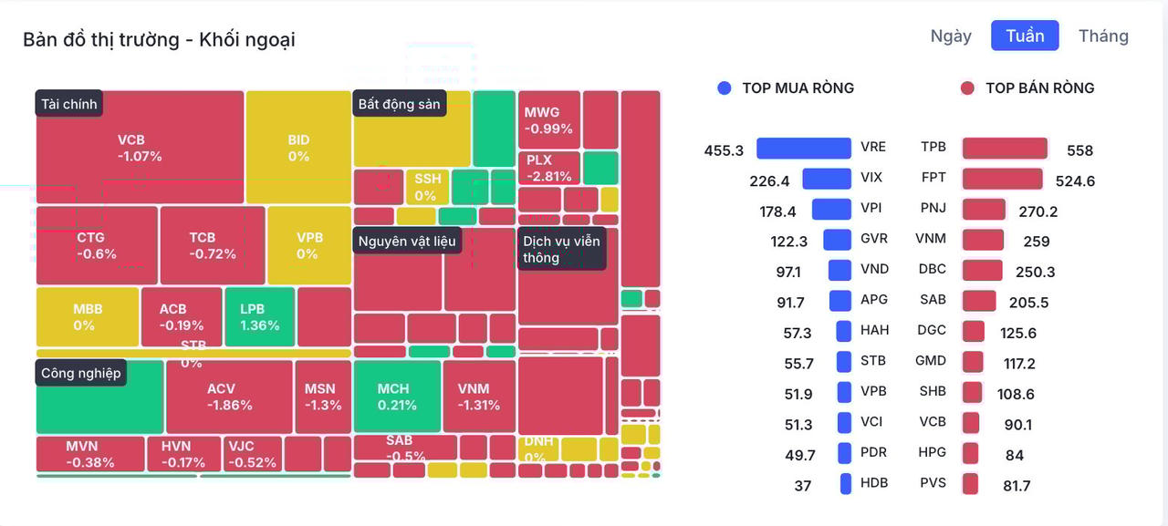Click the red TOP BÁN RÒNG legend dot
The image size is (1168, 526).
(x=968, y=88)
